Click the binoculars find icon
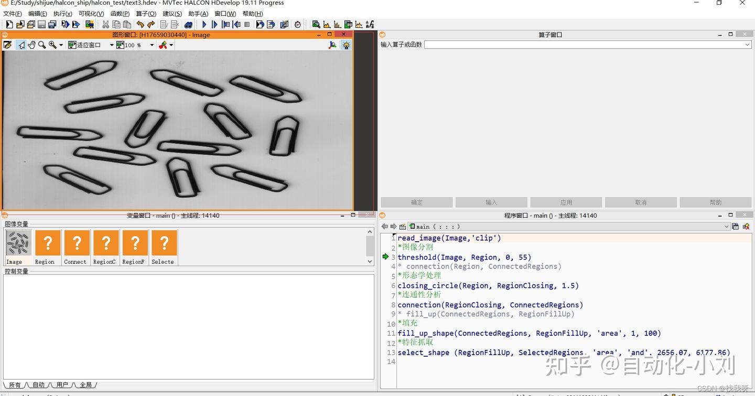Image resolution: width=755 pixels, height=396 pixels. click(x=189, y=24)
